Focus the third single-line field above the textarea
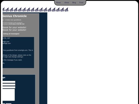Screen dimensions: 139x104 pos(9,87)
